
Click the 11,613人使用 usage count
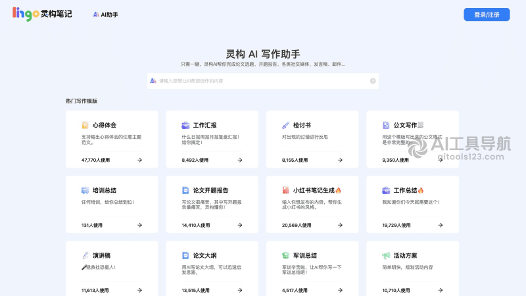tap(95, 290)
